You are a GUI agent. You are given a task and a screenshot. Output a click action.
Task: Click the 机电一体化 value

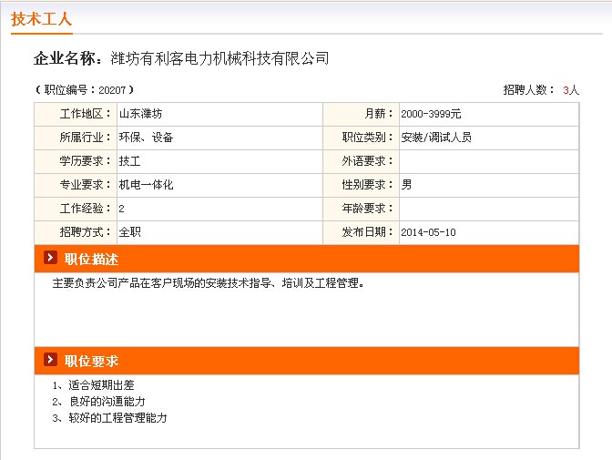[x=146, y=185]
